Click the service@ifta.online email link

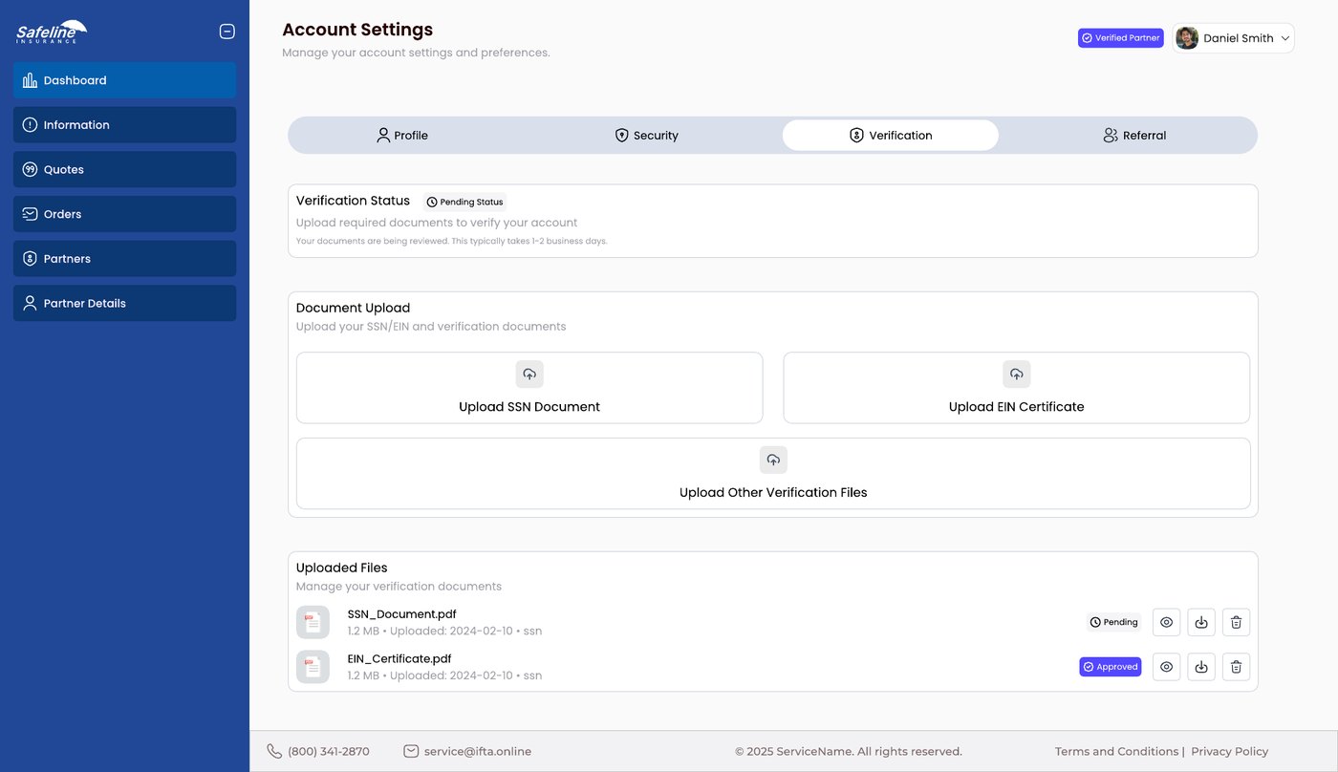pyautogui.click(x=478, y=751)
